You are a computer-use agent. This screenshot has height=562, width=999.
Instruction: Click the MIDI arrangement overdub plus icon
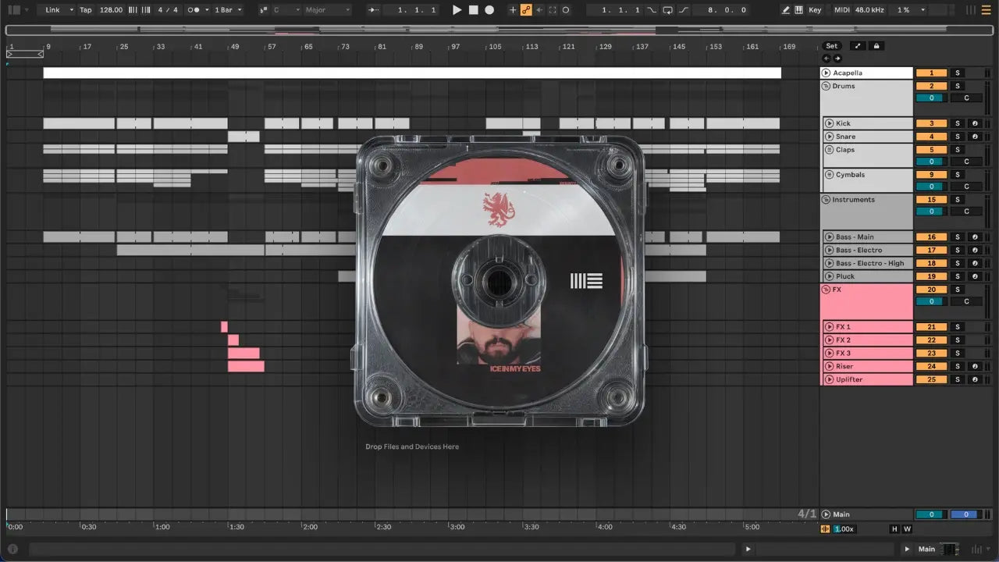[513, 10]
